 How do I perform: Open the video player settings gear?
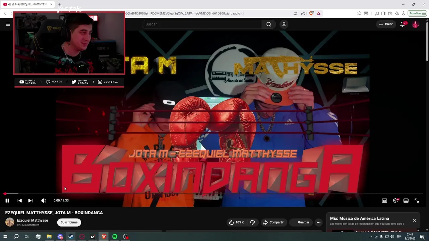[x=395, y=200]
